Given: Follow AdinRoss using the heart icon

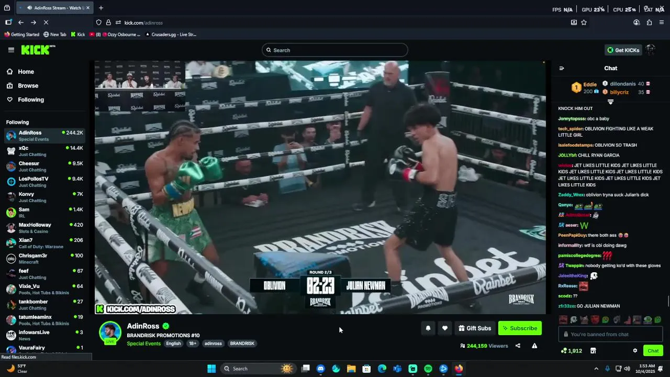Looking at the screenshot, I should coord(445,328).
